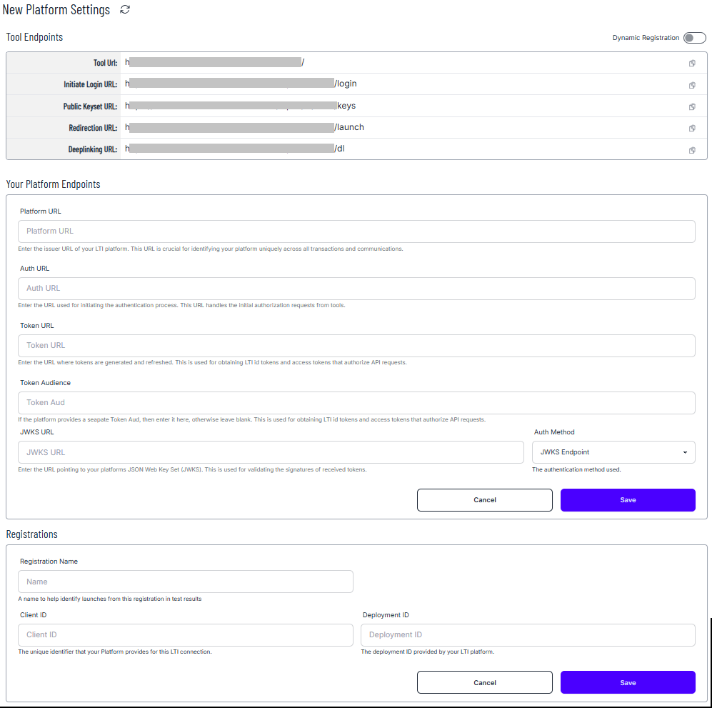The height and width of the screenshot is (708, 712).
Task: Copy the Redirection URL
Action: point(691,128)
